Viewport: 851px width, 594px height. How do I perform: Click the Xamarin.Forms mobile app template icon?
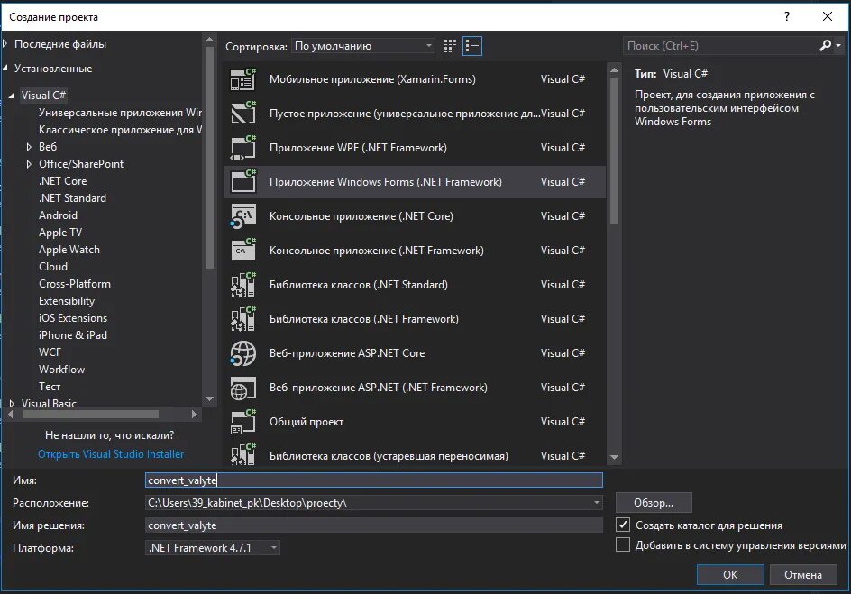(242, 79)
